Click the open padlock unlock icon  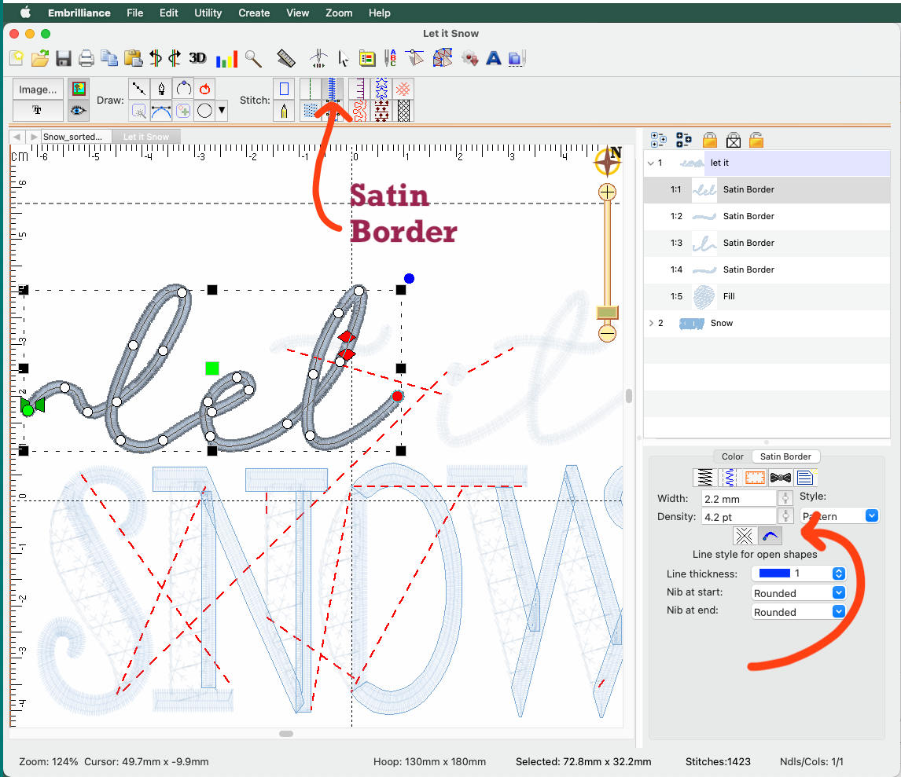point(756,140)
